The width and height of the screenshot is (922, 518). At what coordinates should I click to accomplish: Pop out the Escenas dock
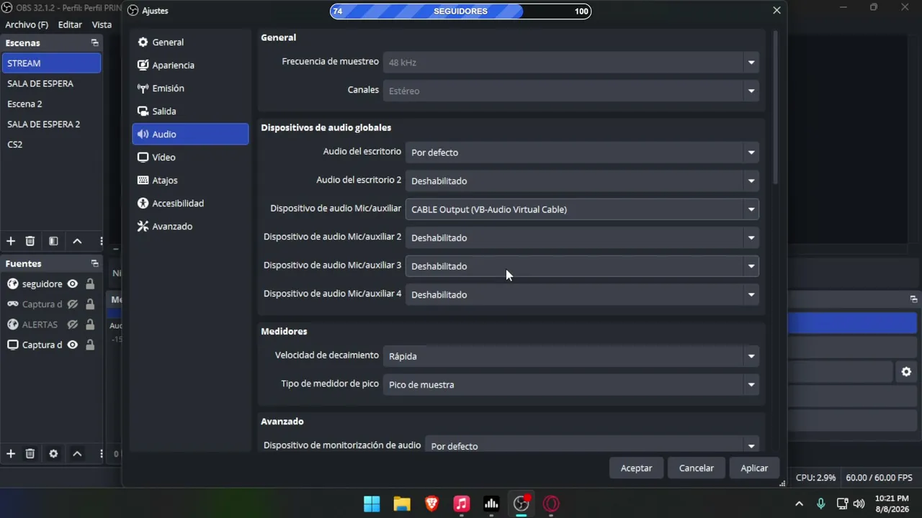(x=94, y=43)
